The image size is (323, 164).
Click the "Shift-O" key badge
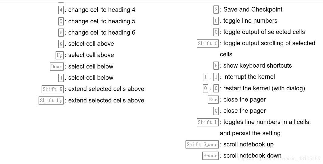[208, 43]
